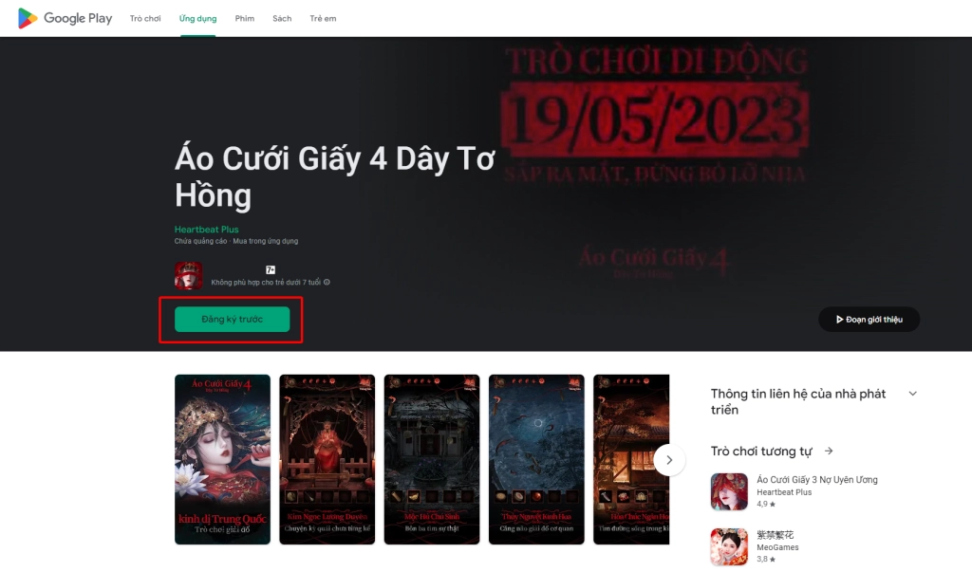The height and width of the screenshot is (572, 972).
Task: Open Heartbeat Plus developer link
Action: coord(206,230)
